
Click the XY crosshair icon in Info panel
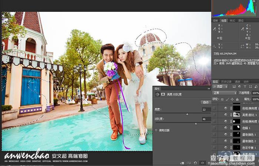pos(215,46)
